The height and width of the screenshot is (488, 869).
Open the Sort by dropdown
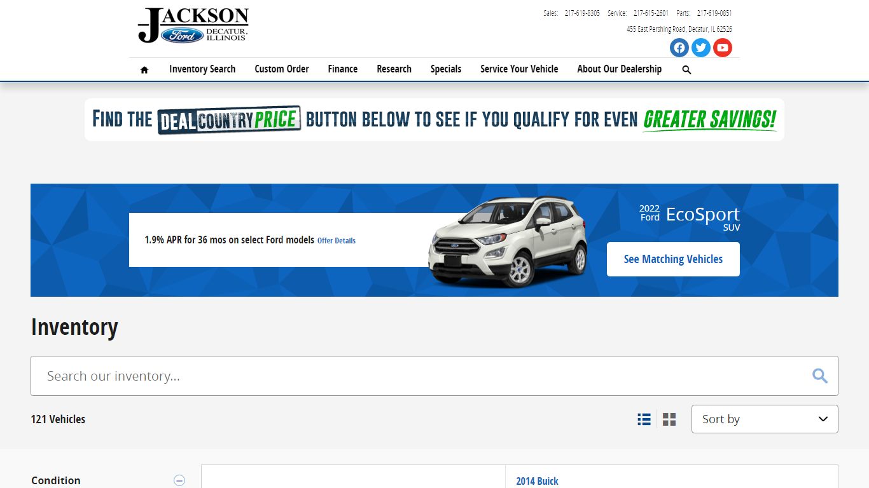(765, 419)
